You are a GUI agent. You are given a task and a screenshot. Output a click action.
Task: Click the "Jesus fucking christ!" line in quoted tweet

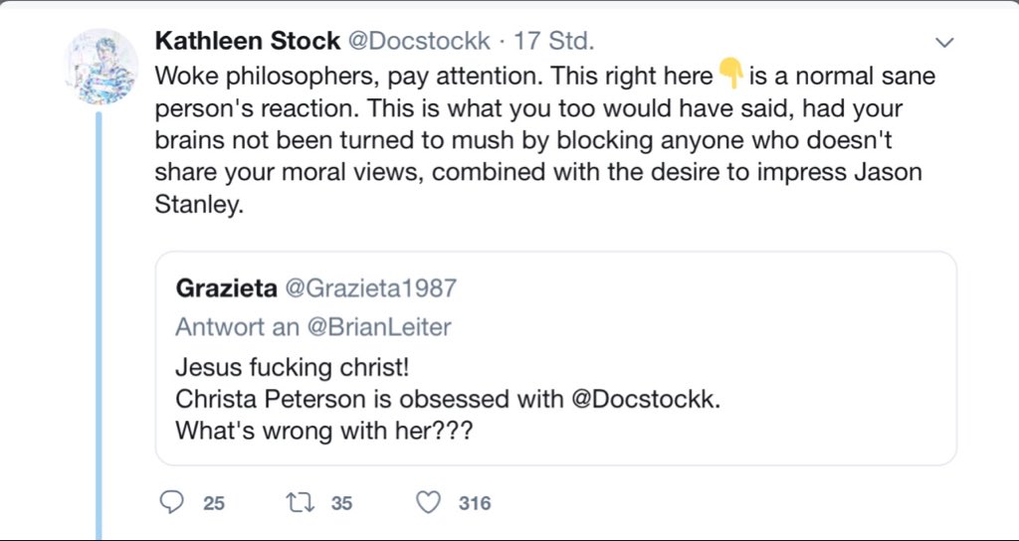[x=292, y=366]
